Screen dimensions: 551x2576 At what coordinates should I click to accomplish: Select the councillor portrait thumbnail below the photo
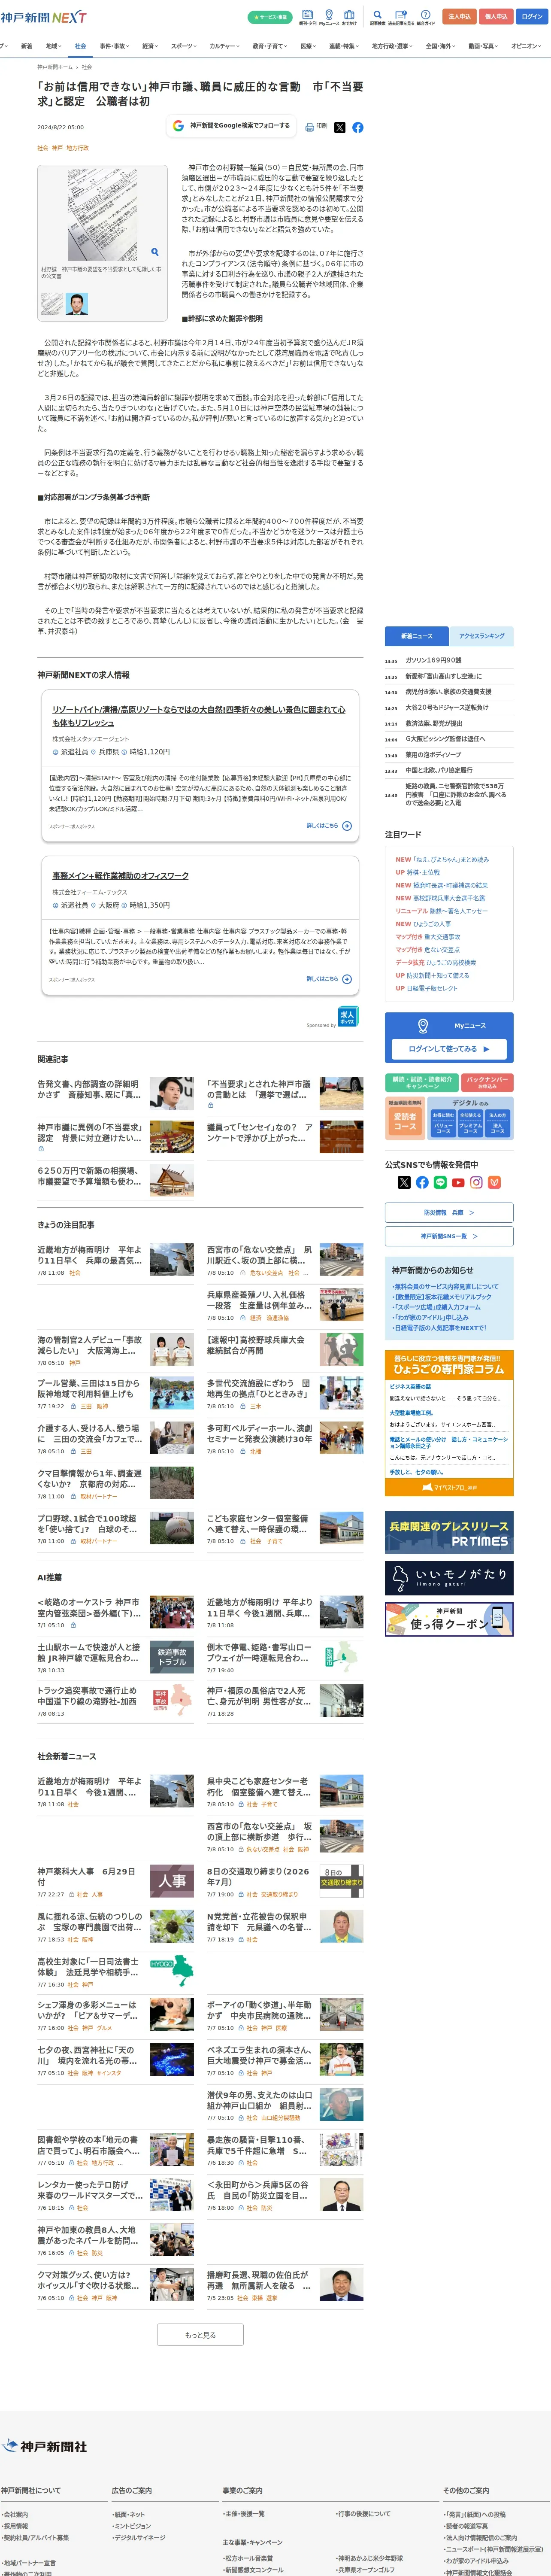pyautogui.click(x=77, y=304)
